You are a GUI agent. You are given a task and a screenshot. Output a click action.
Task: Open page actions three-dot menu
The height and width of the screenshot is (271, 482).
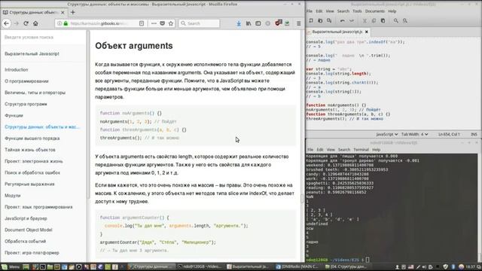(154, 23)
